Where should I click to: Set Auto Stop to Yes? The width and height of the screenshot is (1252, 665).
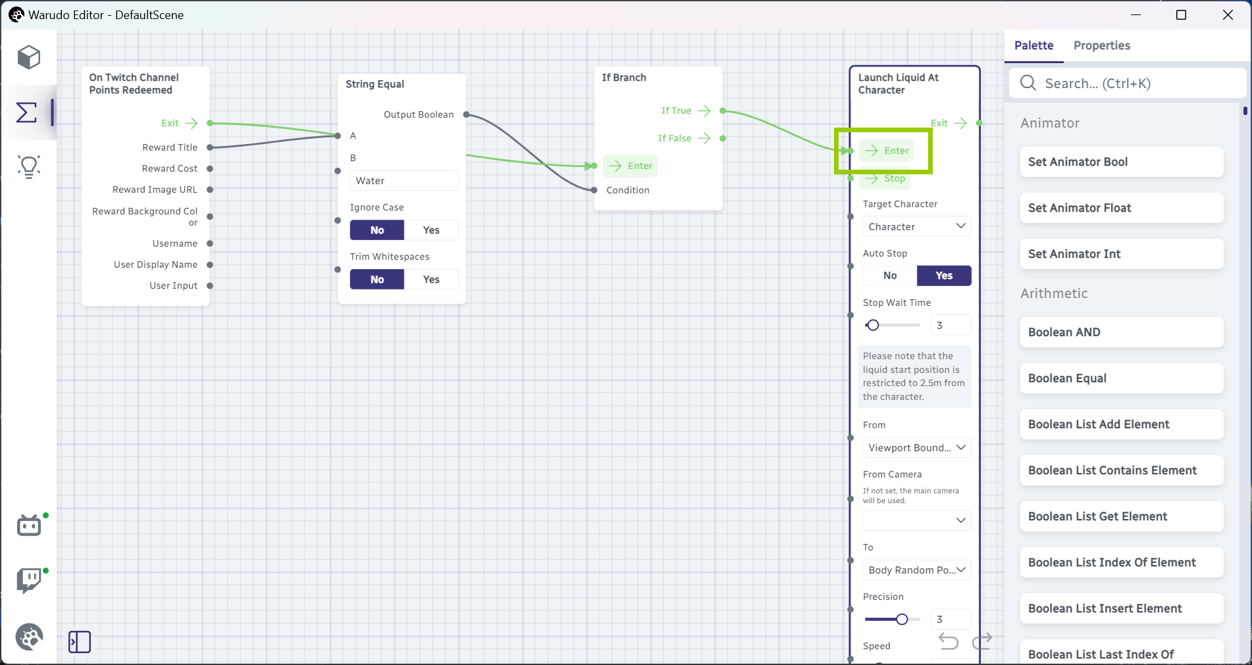[x=944, y=276]
